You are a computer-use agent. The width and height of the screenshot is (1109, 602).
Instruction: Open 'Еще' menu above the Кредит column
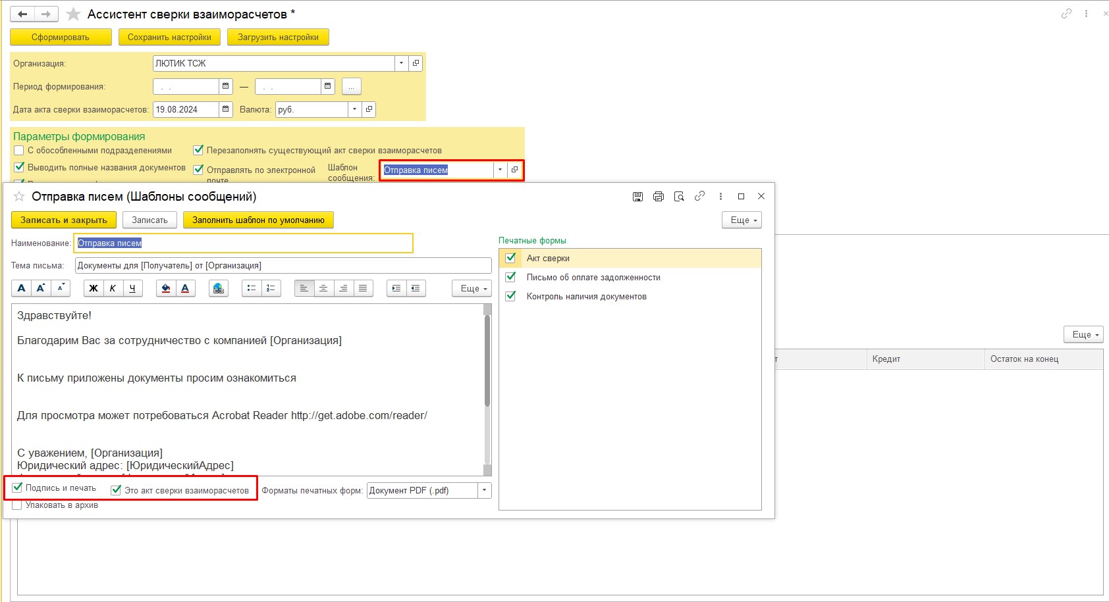(x=1083, y=335)
